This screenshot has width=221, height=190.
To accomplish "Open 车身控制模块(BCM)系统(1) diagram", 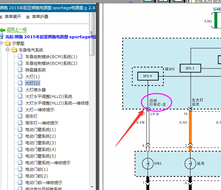I will click(51, 57).
